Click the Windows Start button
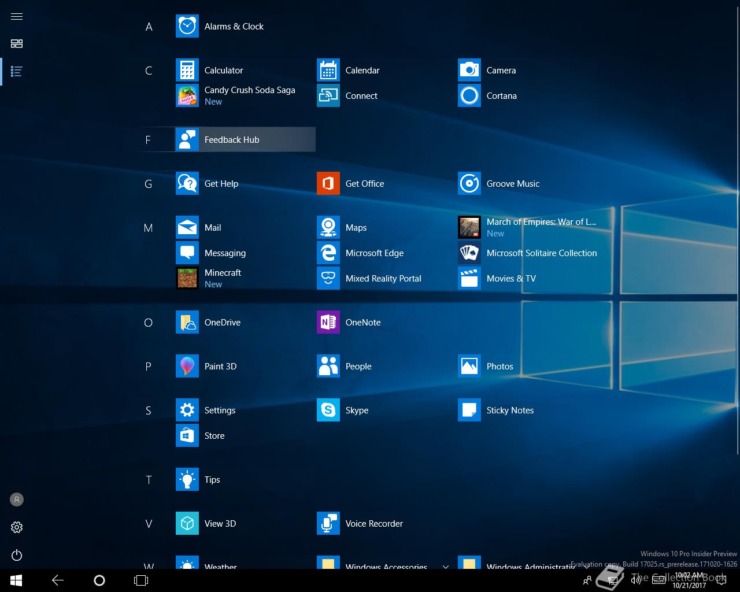 point(16,580)
